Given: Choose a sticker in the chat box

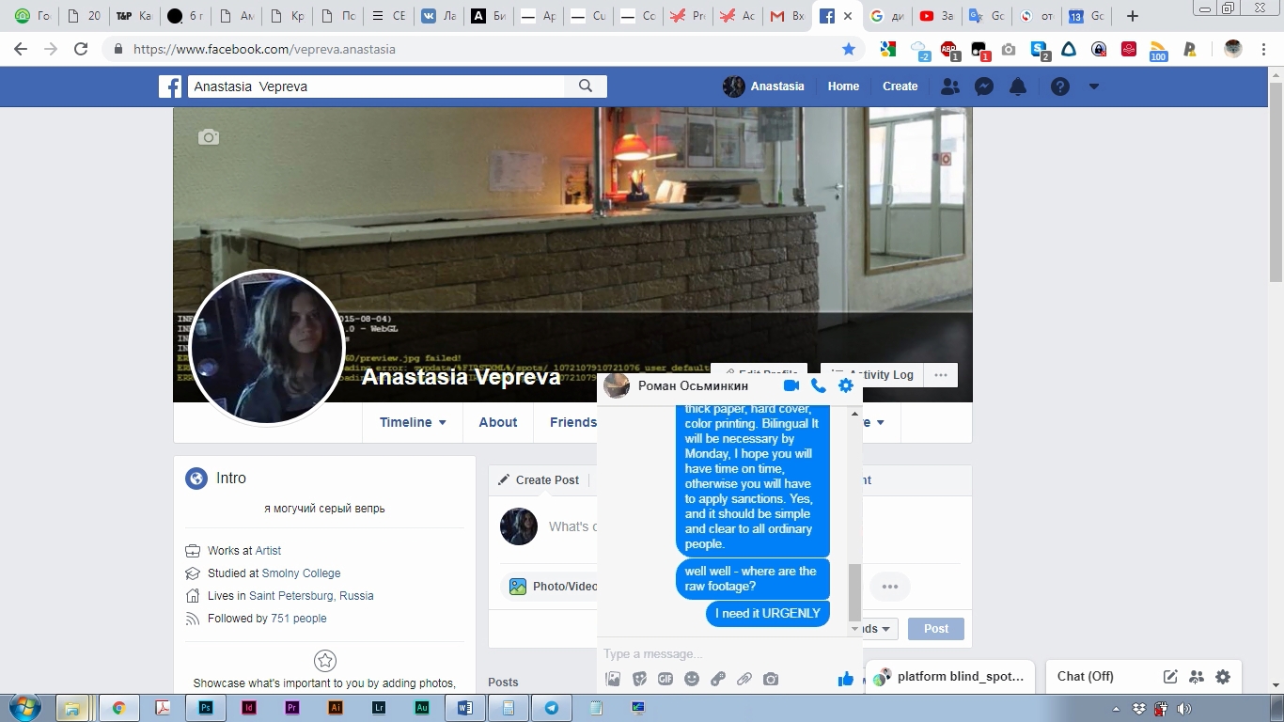Looking at the screenshot, I should (x=639, y=679).
